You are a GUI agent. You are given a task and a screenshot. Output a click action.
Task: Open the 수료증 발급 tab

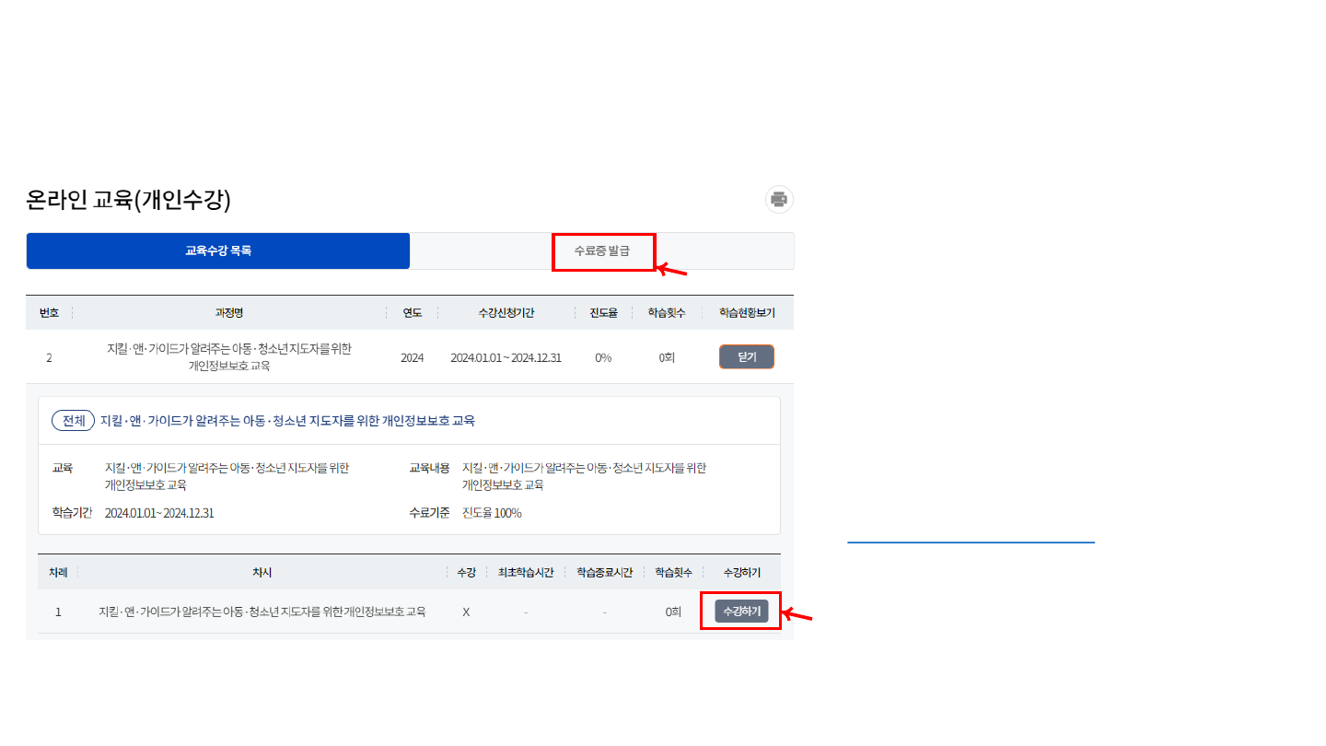point(603,251)
